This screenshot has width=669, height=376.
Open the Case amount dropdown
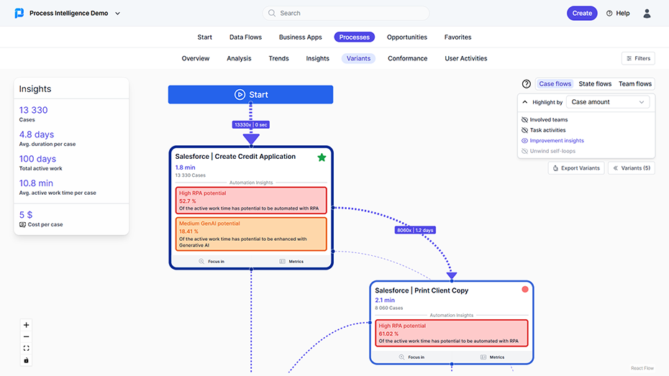[x=608, y=102]
